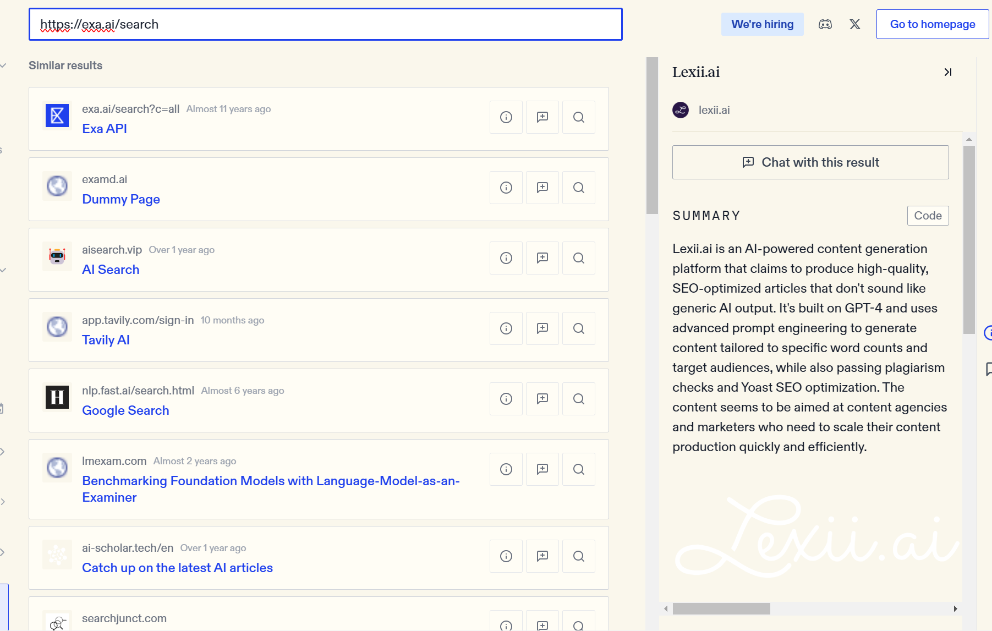The image size is (992, 631).
Task: Open the Catch up on latest AI articles link
Action: coord(177,568)
